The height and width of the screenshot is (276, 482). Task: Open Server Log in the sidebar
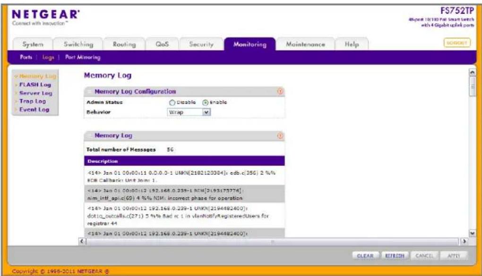tap(35, 93)
